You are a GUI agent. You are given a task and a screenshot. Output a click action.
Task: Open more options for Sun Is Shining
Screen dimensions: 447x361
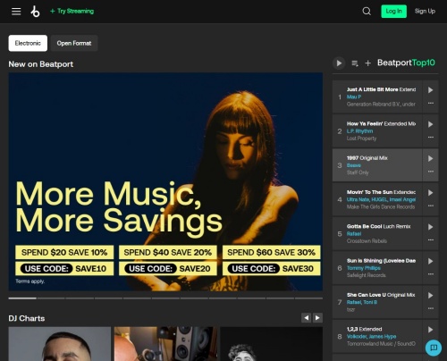pyautogui.click(x=431, y=274)
